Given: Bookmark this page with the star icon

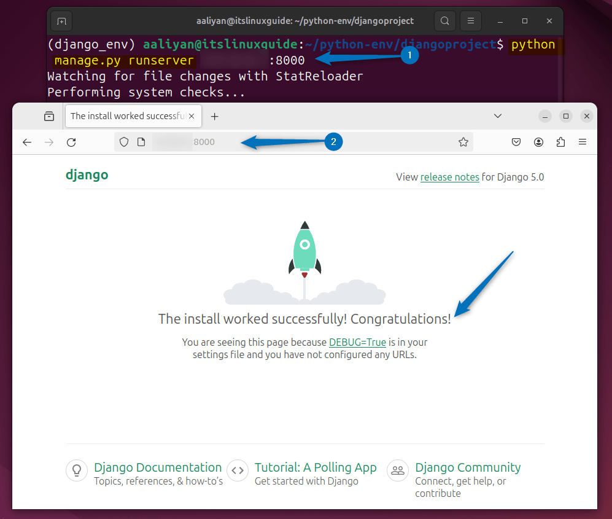Looking at the screenshot, I should [x=463, y=142].
